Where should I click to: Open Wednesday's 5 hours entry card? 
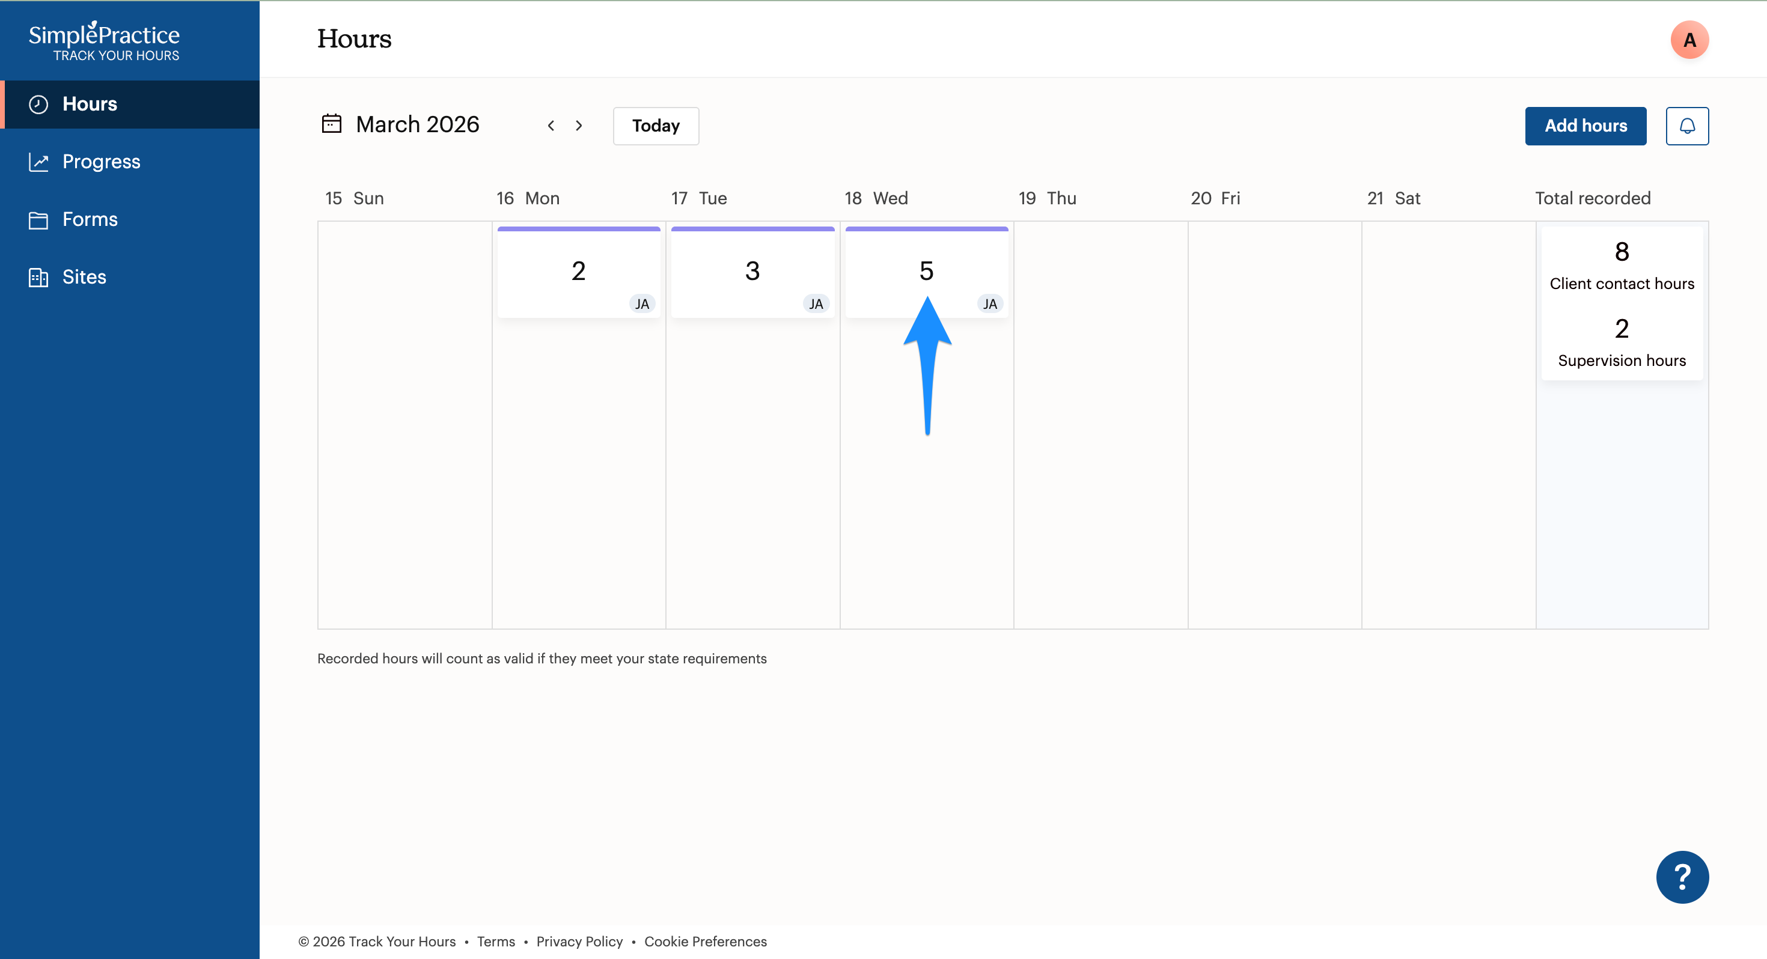[x=927, y=272]
